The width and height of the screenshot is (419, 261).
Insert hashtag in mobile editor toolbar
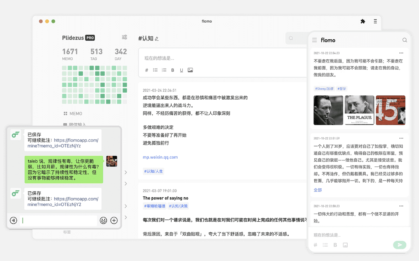click(x=315, y=245)
